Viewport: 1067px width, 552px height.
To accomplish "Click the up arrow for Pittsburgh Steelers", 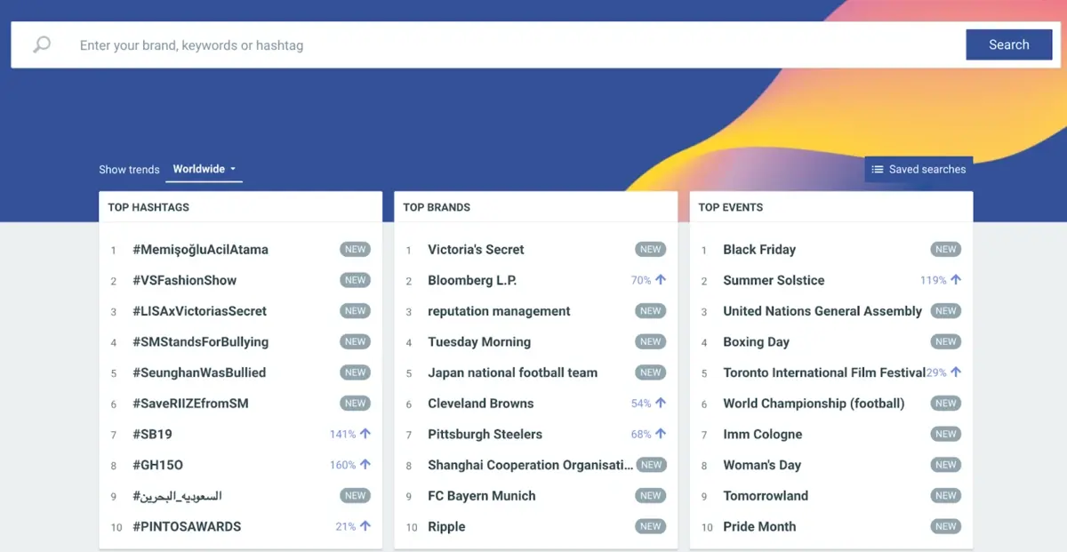I will [661, 434].
